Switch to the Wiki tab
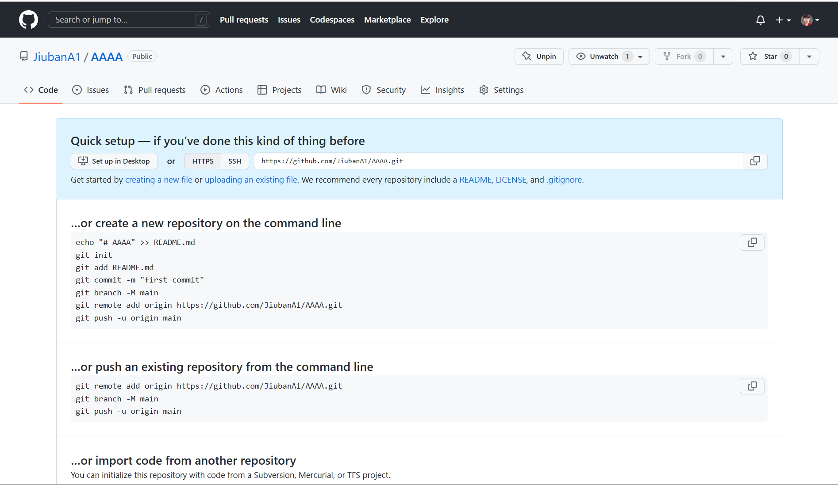The image size is (838, 485). (331, 90)
